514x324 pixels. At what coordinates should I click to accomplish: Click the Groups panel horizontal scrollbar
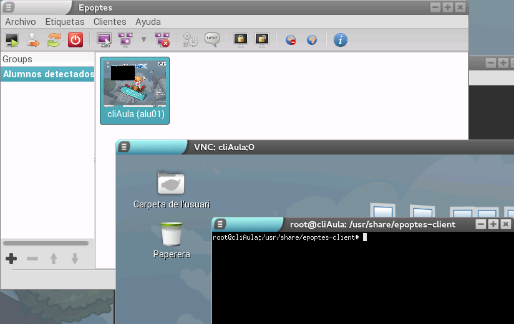pos(46,243)
